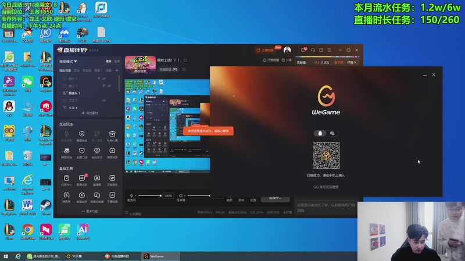Click the WeGame login QR code
465x261 pixels.
[x=326, y=155]
